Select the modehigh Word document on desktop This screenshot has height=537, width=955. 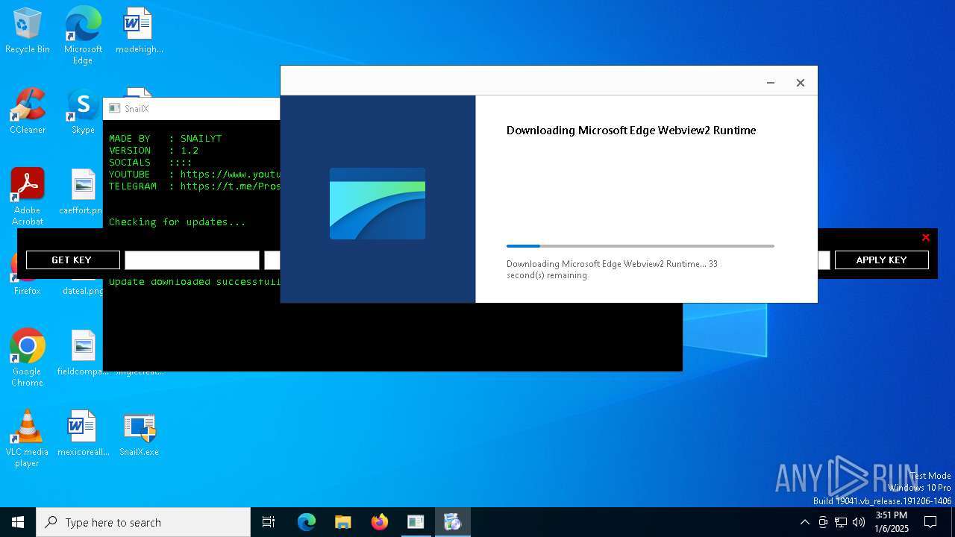pos(139,31)
